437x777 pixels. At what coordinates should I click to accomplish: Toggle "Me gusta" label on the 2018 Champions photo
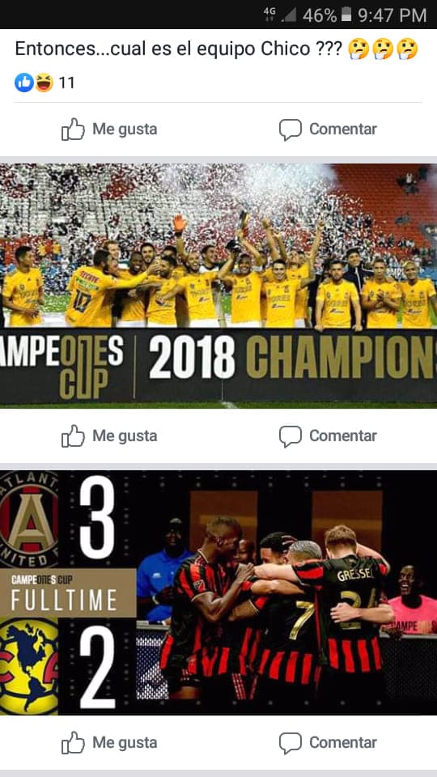[125, 436]
